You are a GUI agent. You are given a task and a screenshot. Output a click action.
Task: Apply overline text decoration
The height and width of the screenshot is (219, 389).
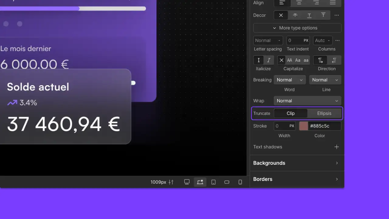tap(323, 15)
